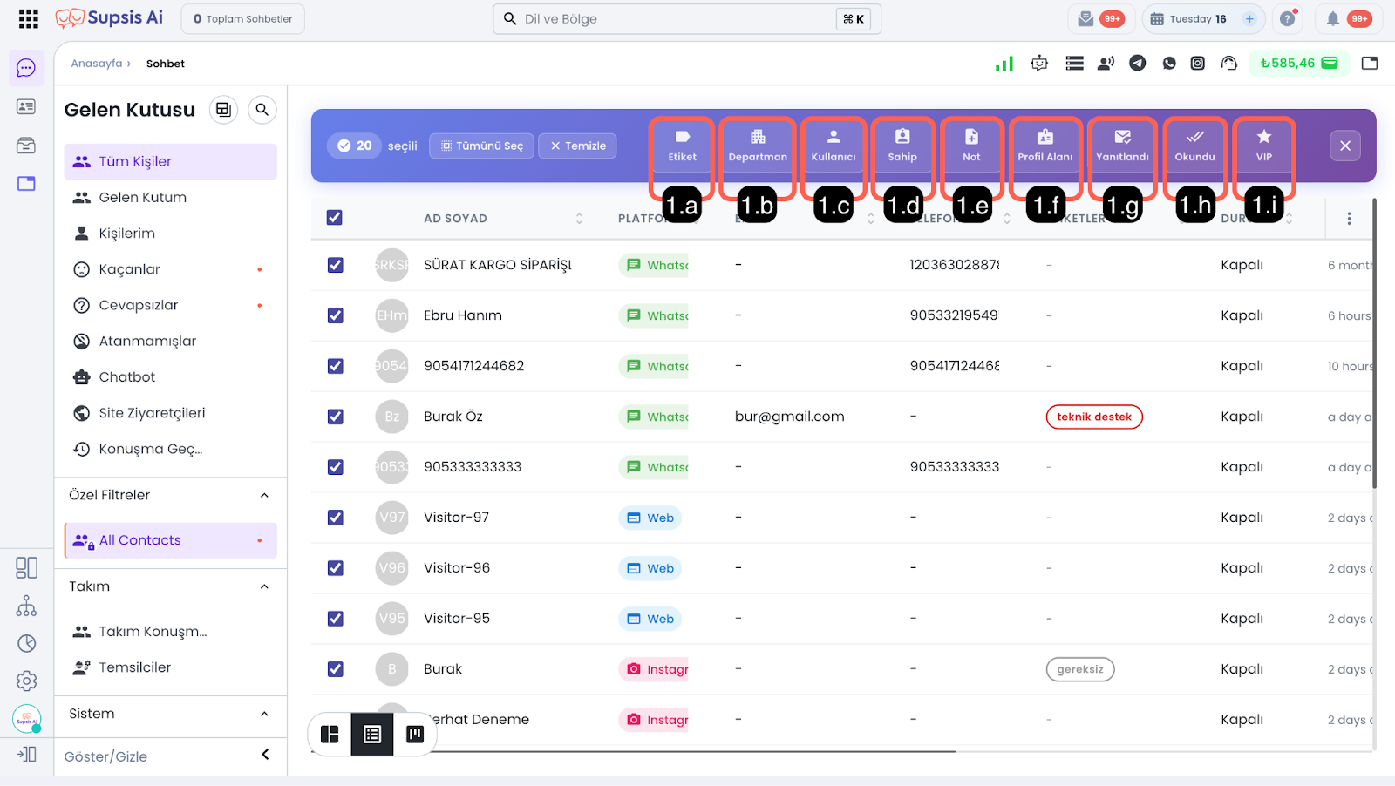Open search in Gelen Kutusu header
Viewport: 1395px width, 786px height.
262,110
